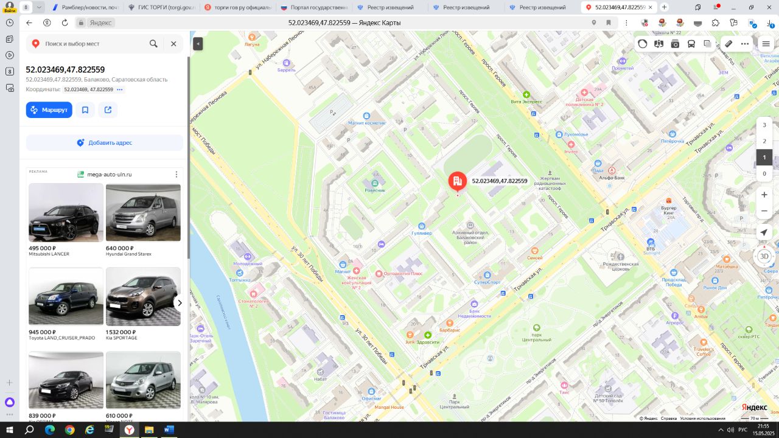Expand the tab group dropdown arrow
The height and width of the screenshot is (438, 779).
[40, 7]
